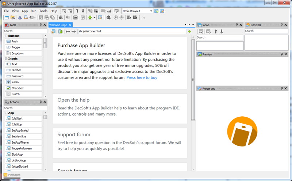Viewport: 292px width, 181px height.
Task: Click the green refresh icon beside home
Action: 61,32
